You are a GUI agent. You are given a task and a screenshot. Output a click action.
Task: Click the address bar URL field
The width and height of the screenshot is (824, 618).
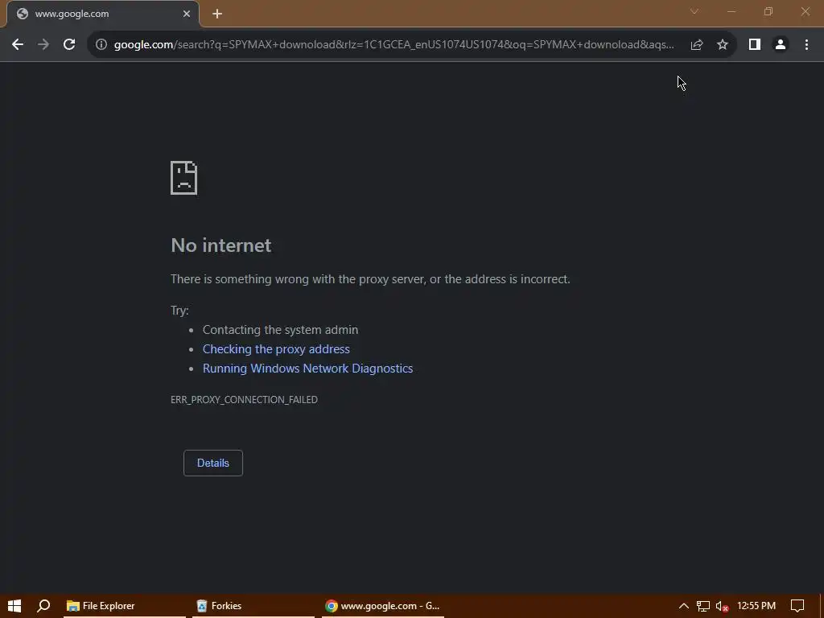click(393, 45)
